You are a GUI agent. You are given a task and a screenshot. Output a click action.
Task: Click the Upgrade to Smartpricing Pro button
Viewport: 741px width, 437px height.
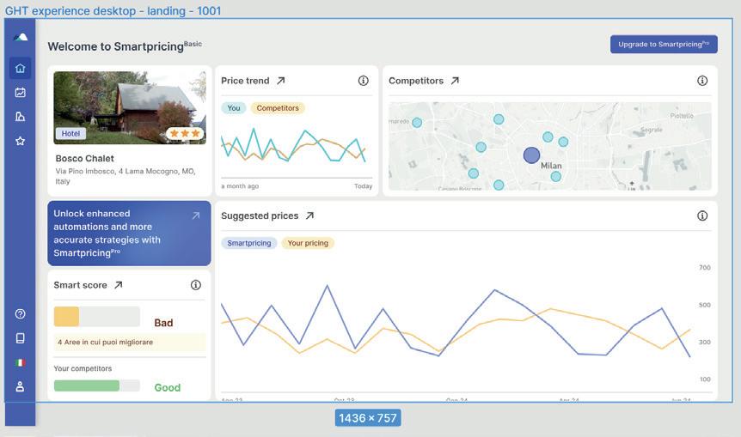click(664, 44)
